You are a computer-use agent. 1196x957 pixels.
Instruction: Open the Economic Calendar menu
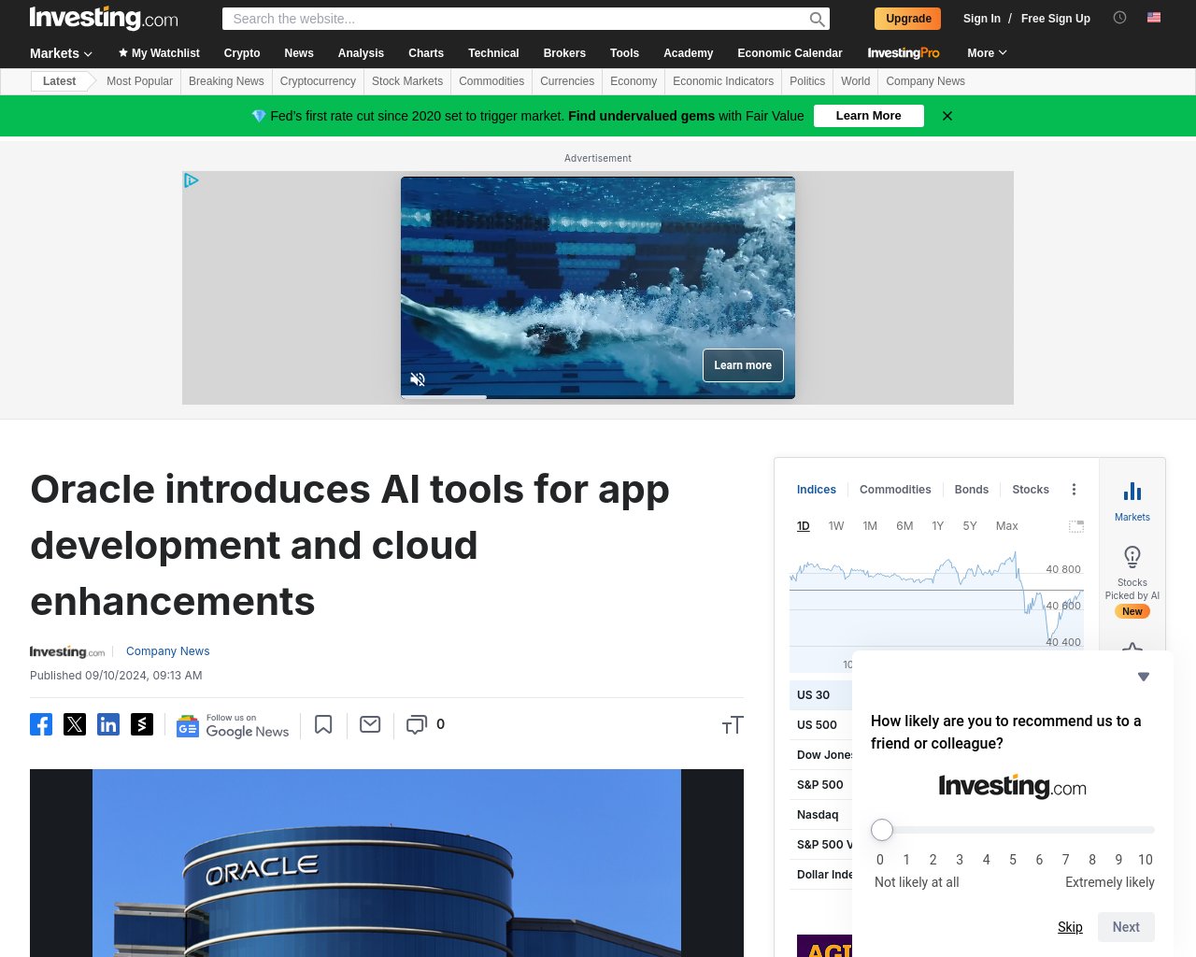[x=790, y=53]
